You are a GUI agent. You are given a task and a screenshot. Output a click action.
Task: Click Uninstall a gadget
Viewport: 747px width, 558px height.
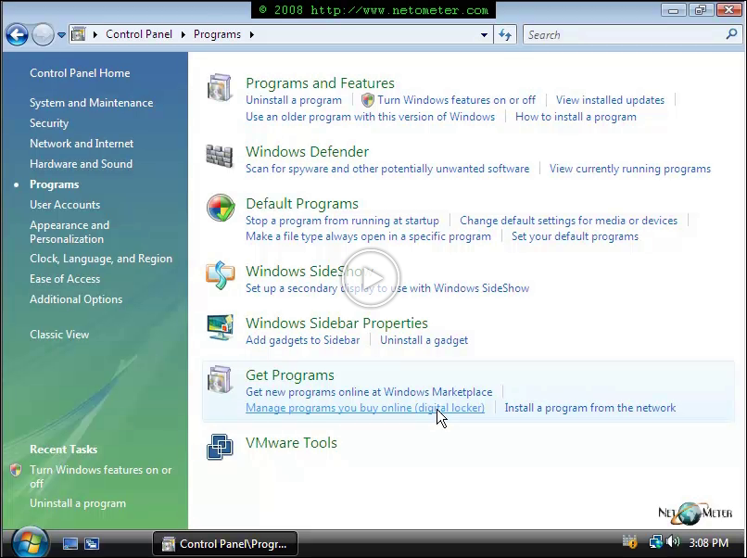(x=424, y=340)
